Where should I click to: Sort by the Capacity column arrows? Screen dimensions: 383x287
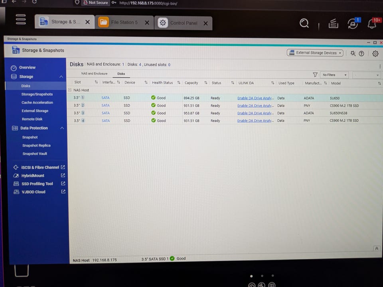point(206,82)
